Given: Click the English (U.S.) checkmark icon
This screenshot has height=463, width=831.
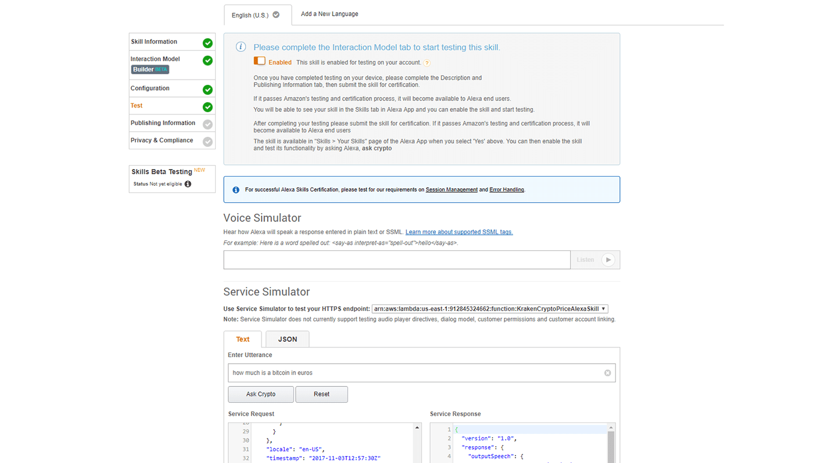Looking at the screenshot, I should 276,15.
